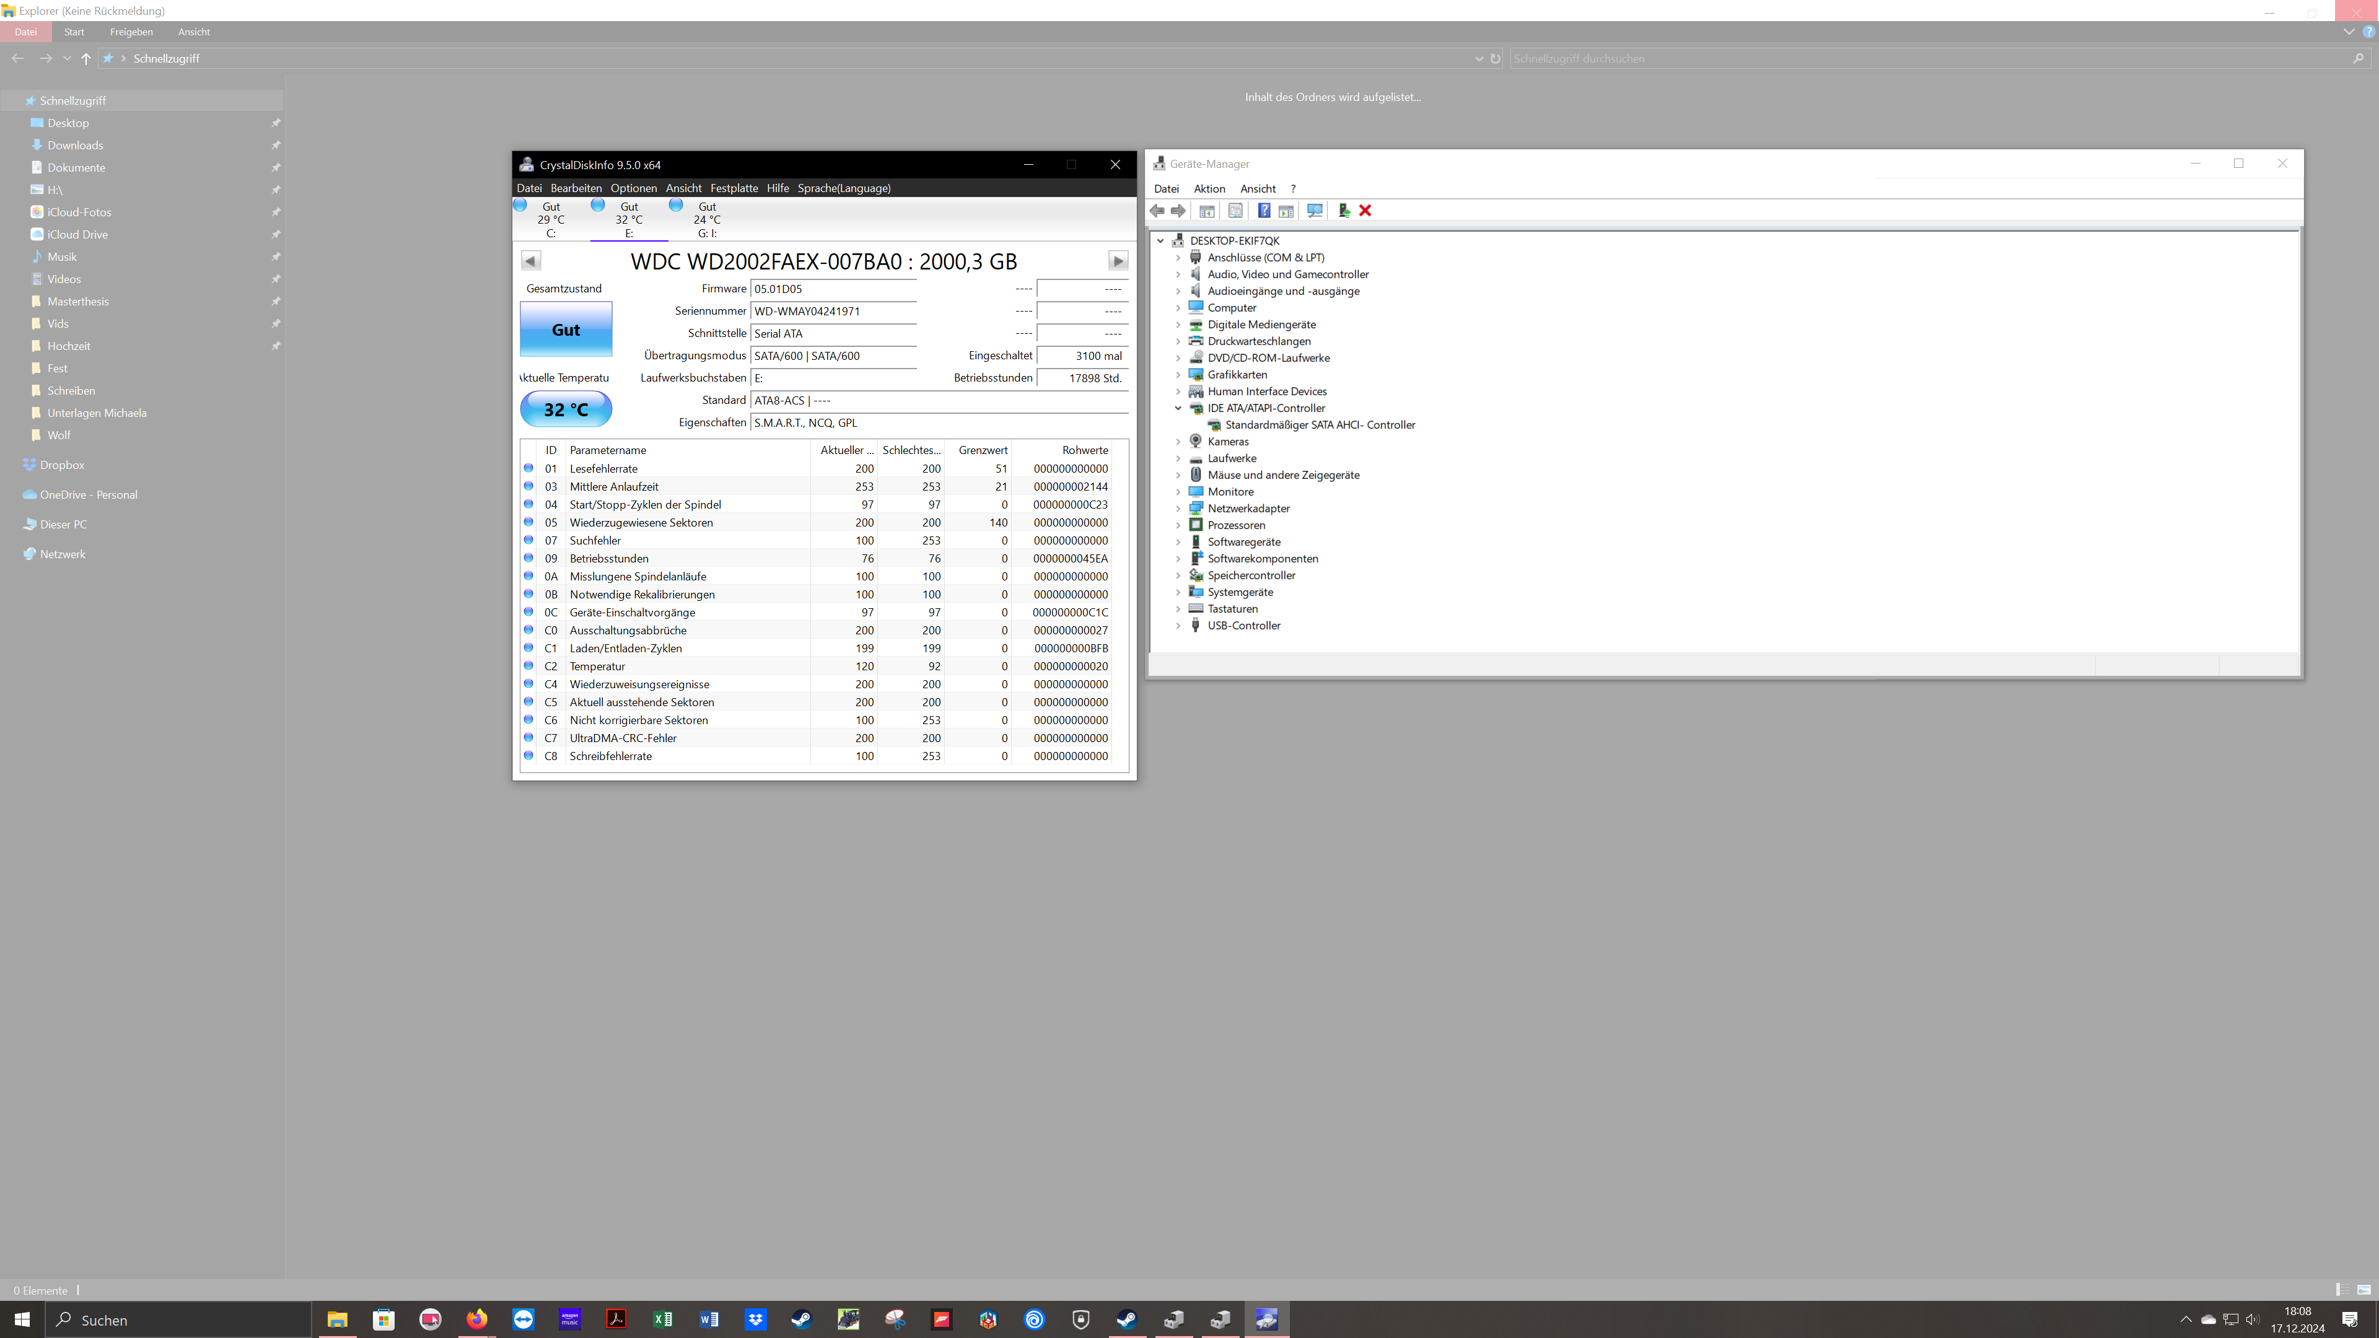Click the blue Gut health status button
This screenshot has height=1338, width=2379.
tap(565, 330)
